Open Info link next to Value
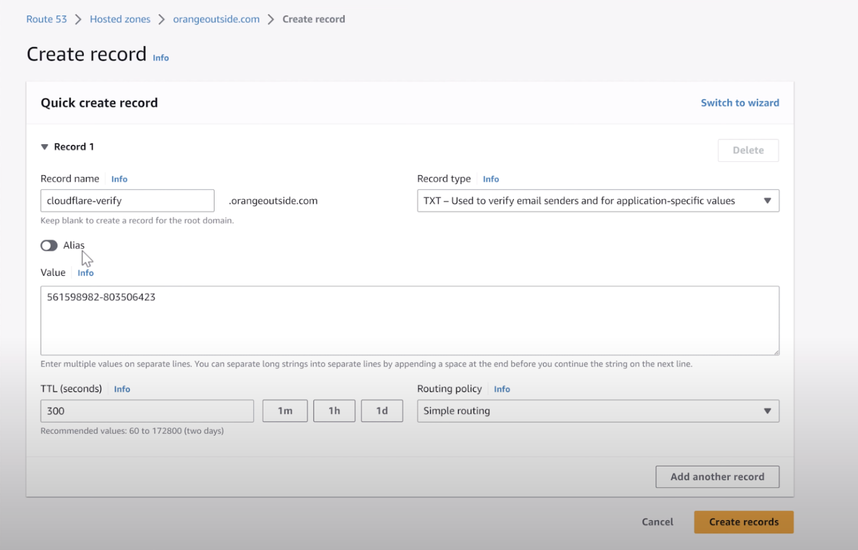 pos(85,273)
